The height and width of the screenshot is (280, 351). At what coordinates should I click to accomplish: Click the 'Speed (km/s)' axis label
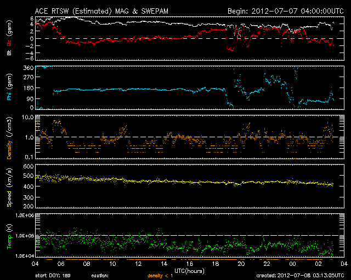tap(9, 188)
